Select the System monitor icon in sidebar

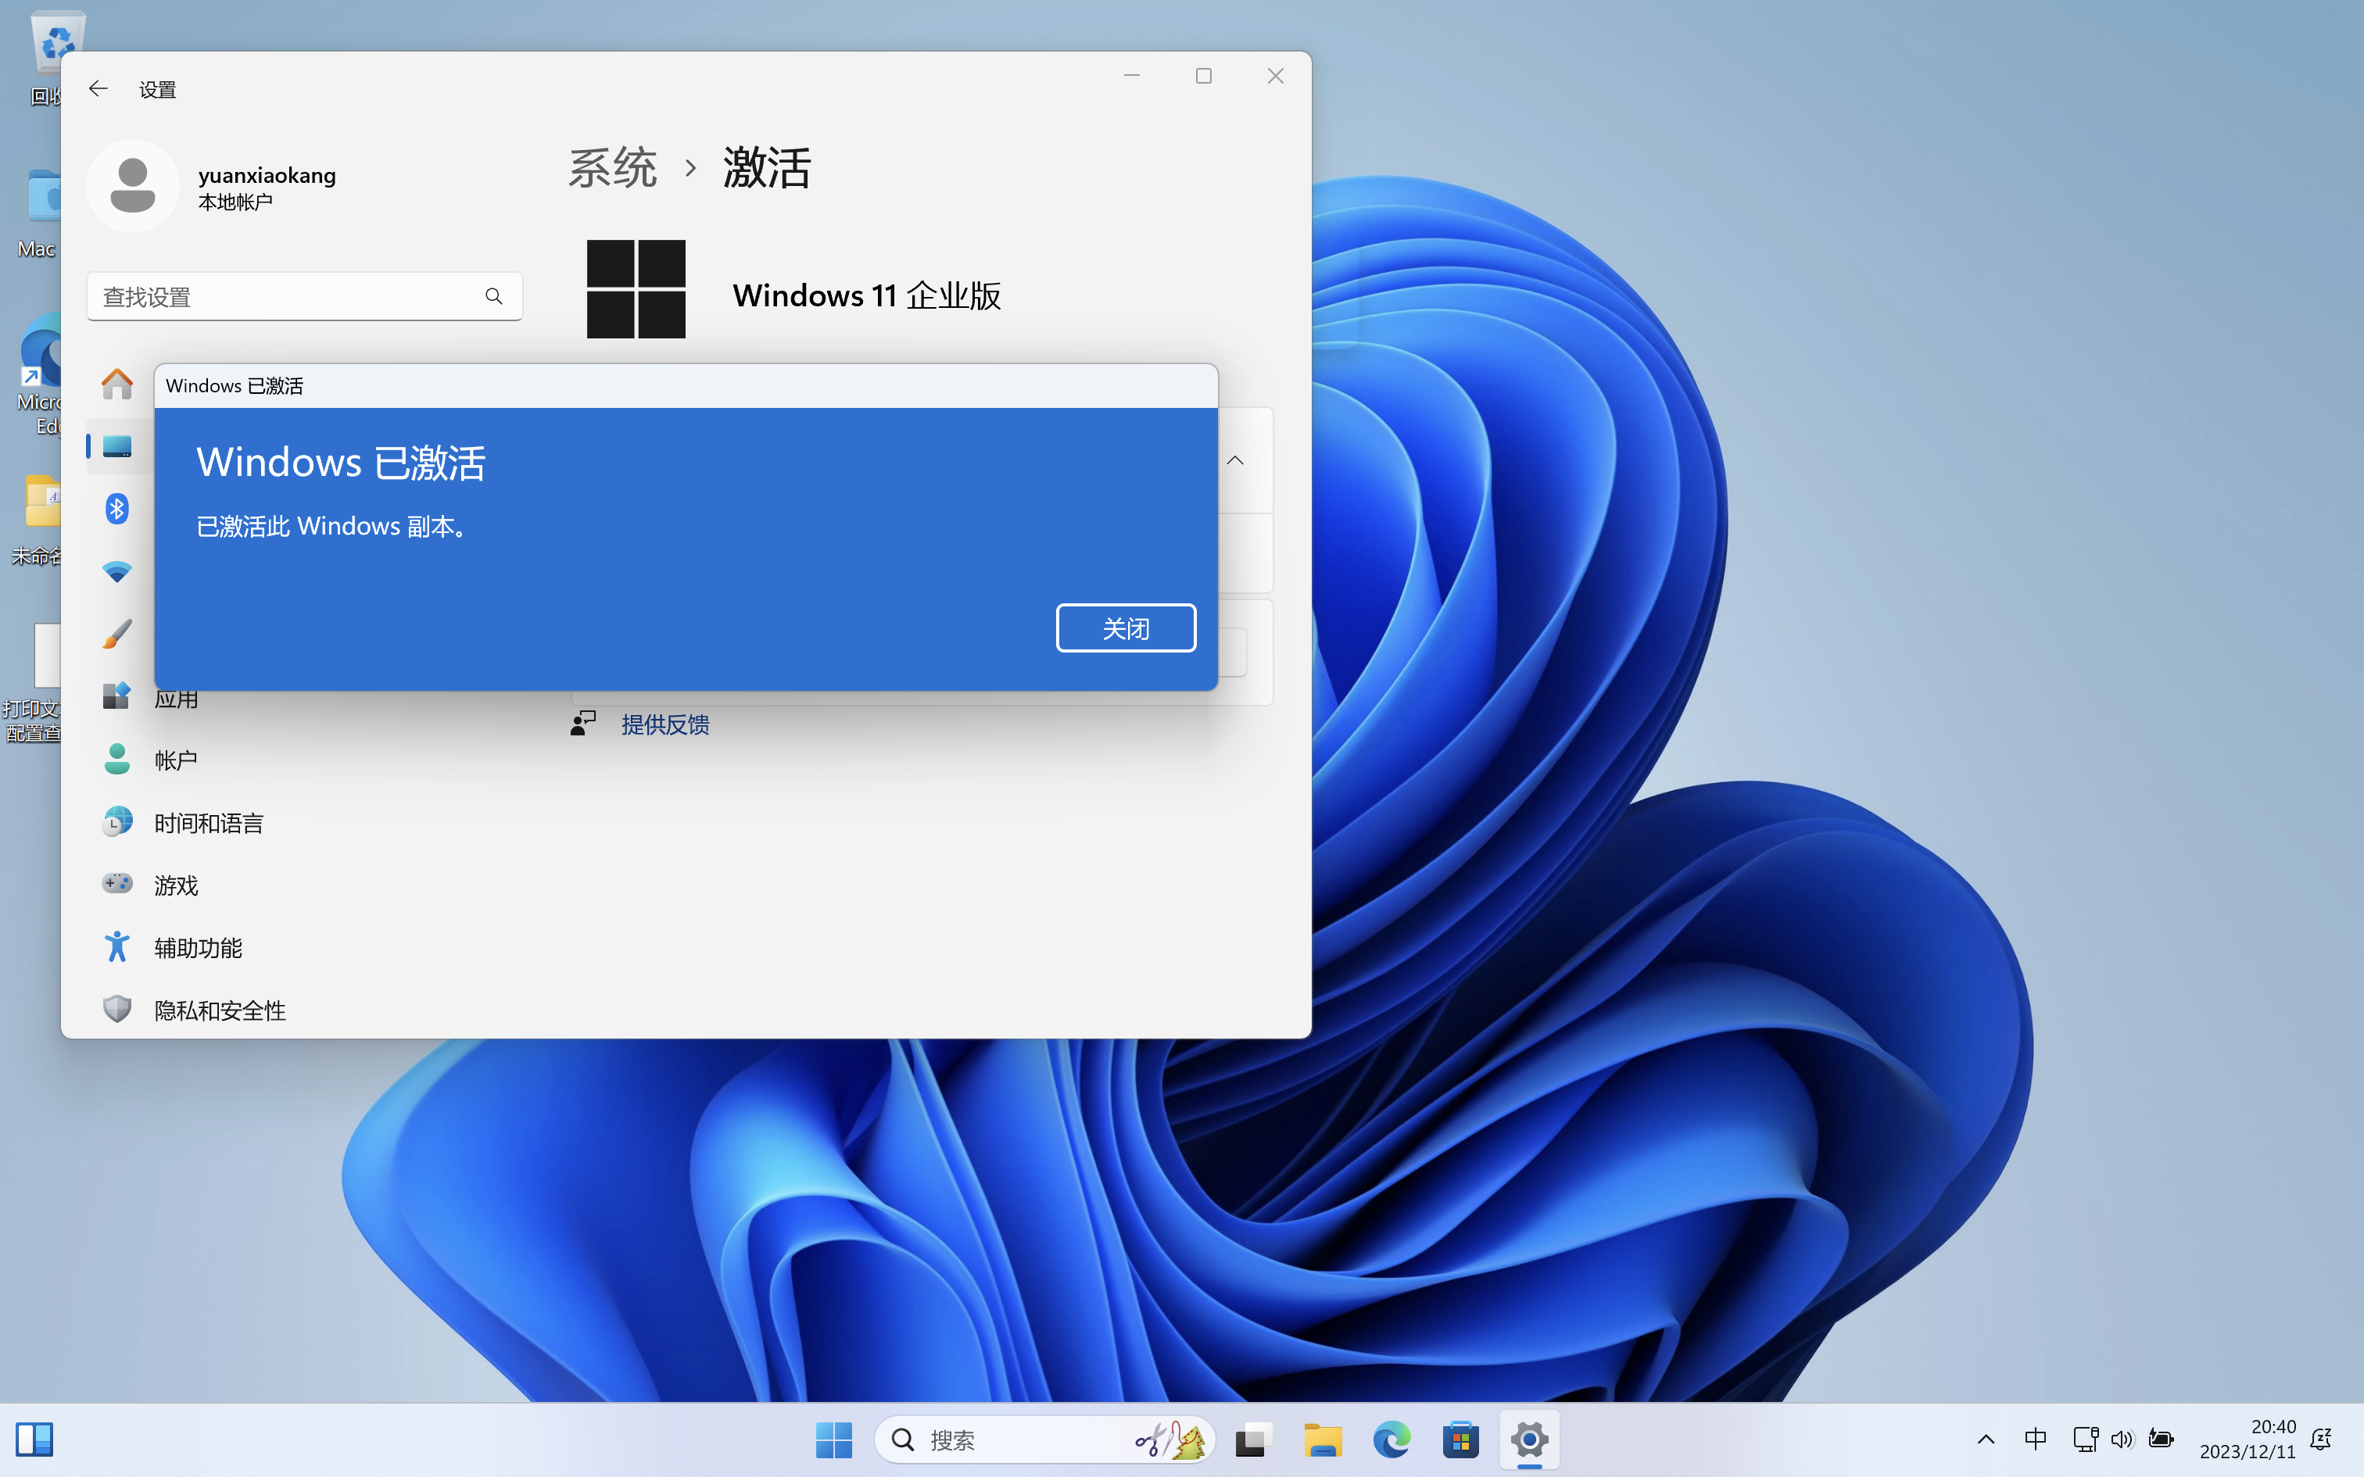(x=117, y=446)
